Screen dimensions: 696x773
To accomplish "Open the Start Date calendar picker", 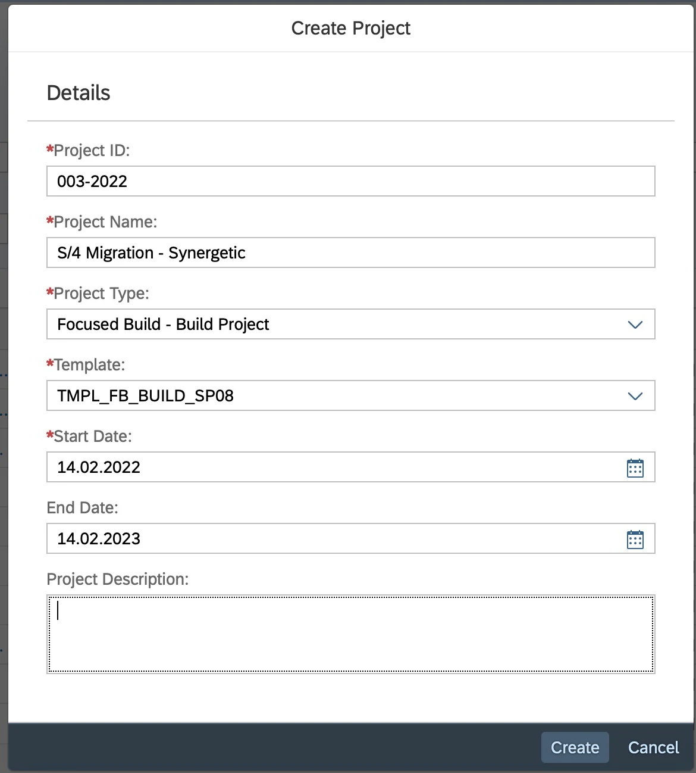I will (635, 467).
